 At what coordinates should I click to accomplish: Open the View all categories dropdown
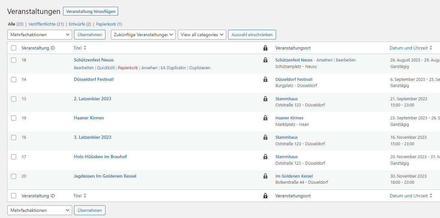tap(202, 35)
